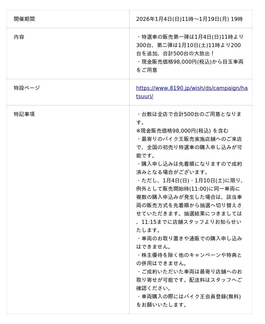The height and width of the screenshot is (324, 265).
Task: Click the をお願いいたします closing line
Action: (x=161, y=305)
